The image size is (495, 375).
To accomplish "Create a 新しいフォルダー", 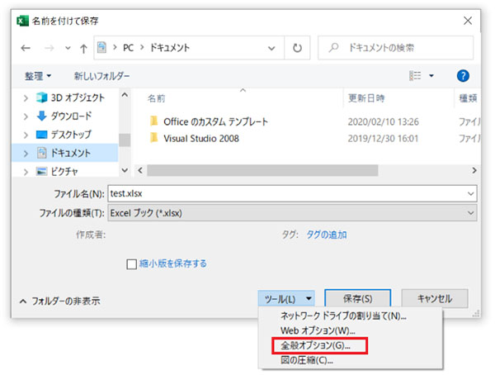I will pyautogui.click(x=101, y=76).
